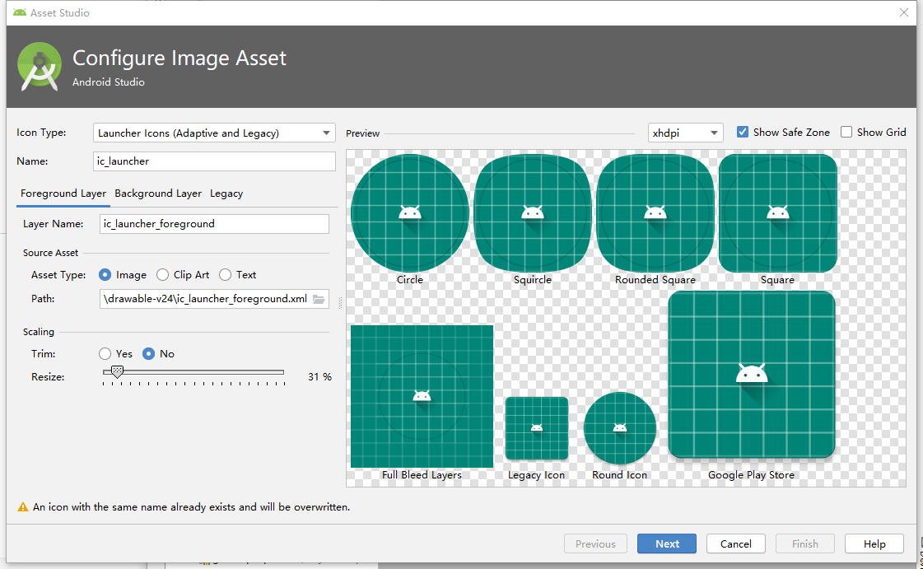
Task: Switch to the Background Layer tab
Action: pyautogui.click(x=158, y=194)
